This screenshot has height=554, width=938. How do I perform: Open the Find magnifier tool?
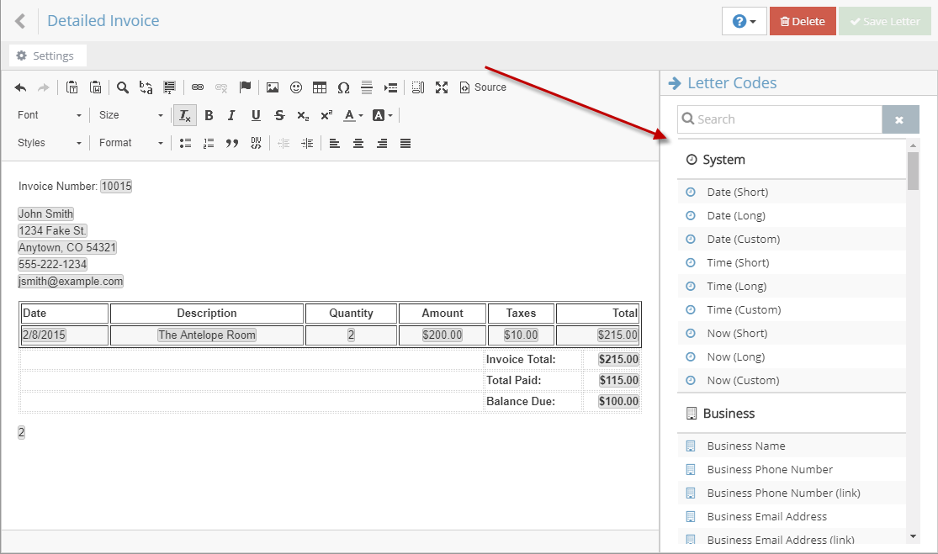[x=123, y=87]
